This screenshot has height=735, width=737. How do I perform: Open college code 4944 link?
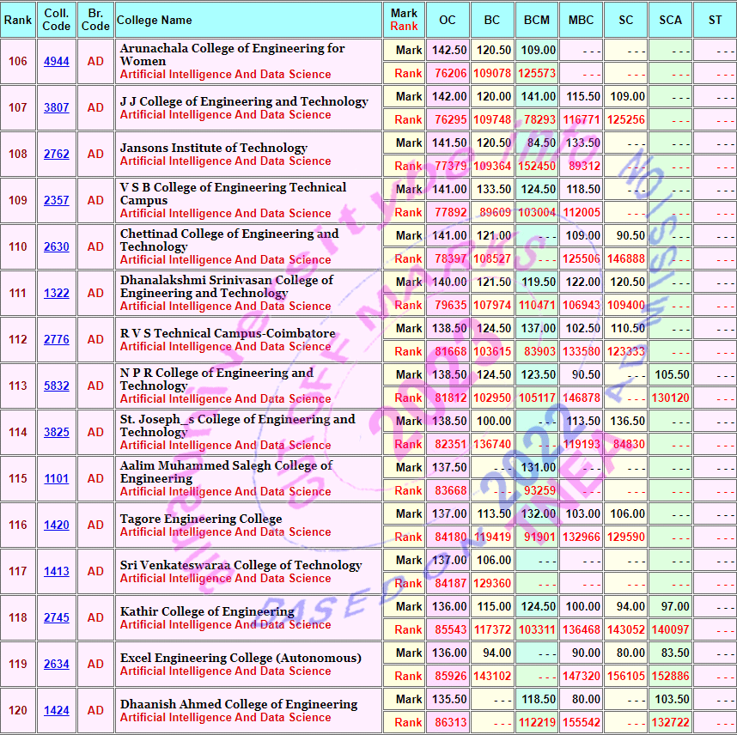point(57,62)
